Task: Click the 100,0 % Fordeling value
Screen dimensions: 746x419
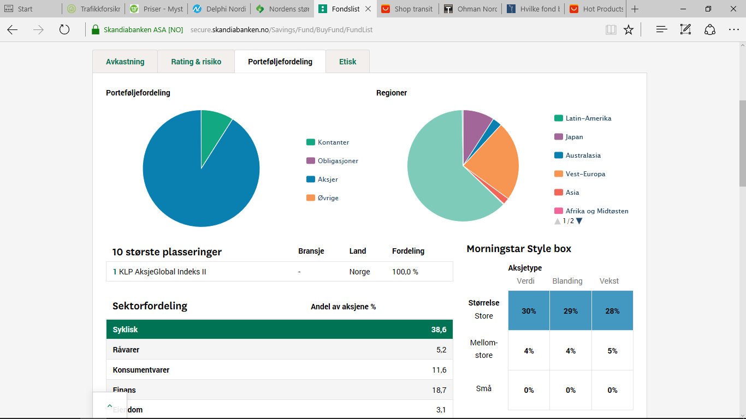Action: [x=405, y=272]
